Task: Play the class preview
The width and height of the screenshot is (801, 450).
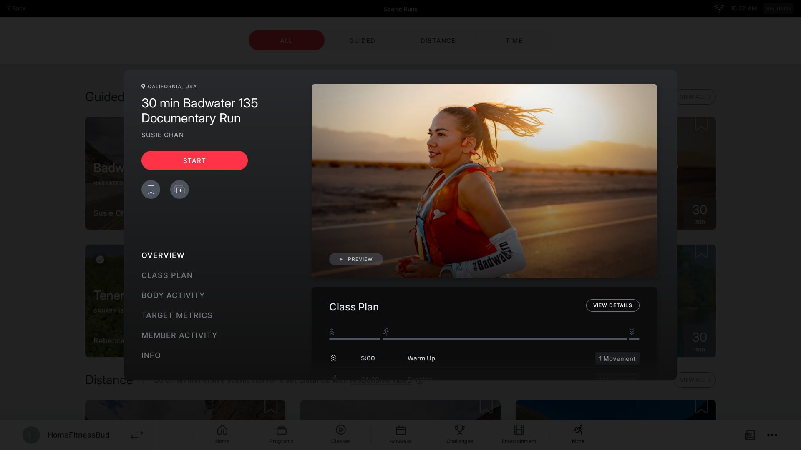Action: click(356, 259)
